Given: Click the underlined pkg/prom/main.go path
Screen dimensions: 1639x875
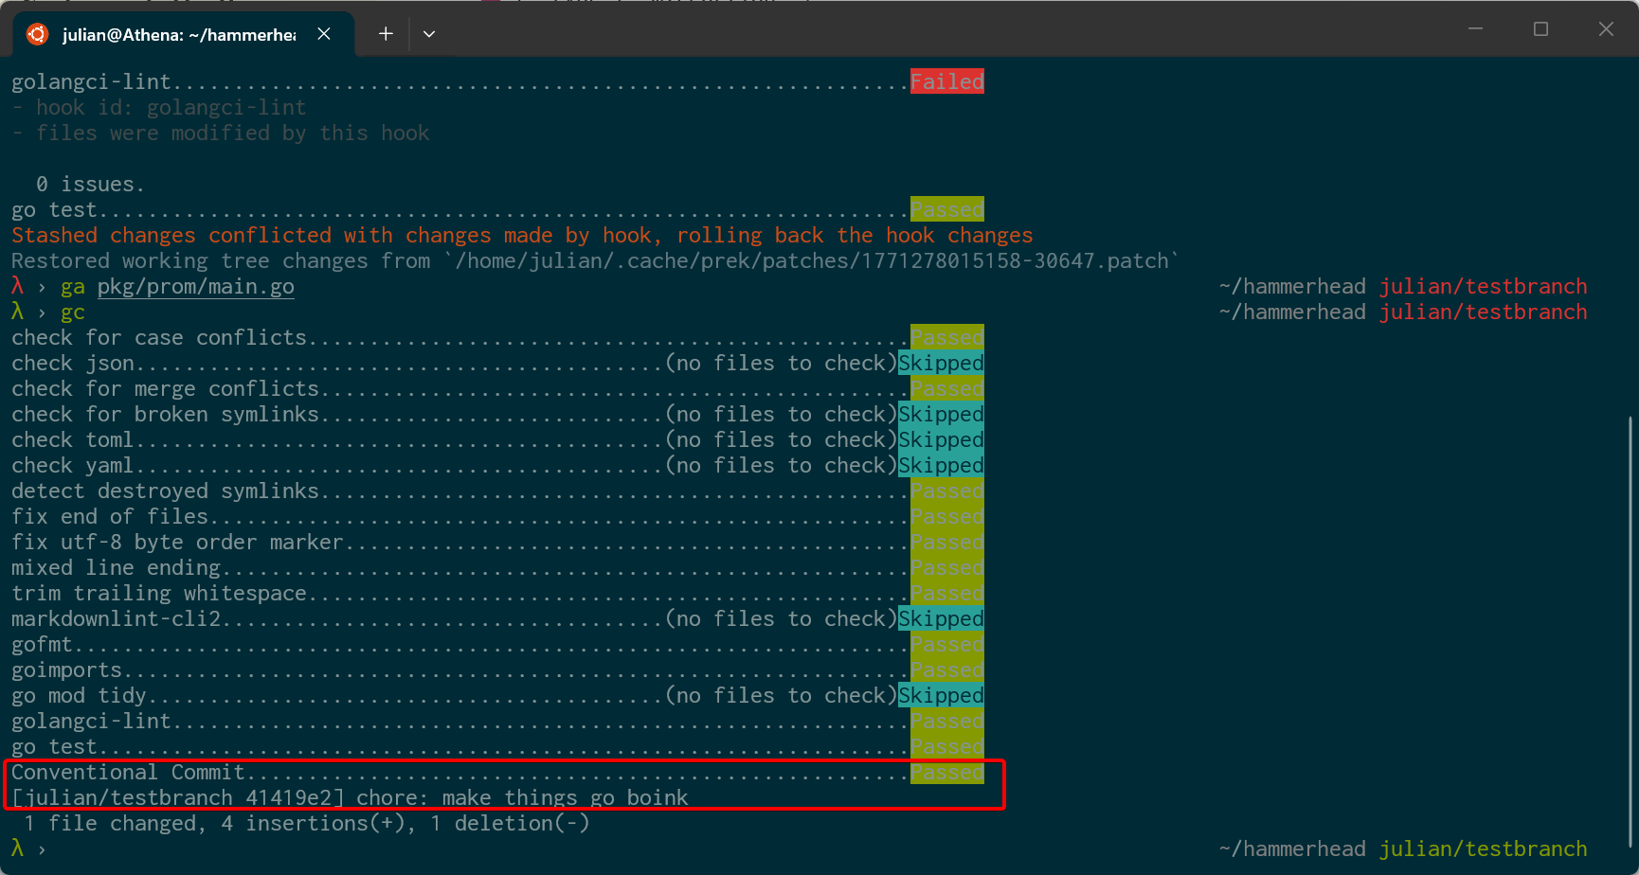Looking at the screenshot, I should [x=195, y=287].
